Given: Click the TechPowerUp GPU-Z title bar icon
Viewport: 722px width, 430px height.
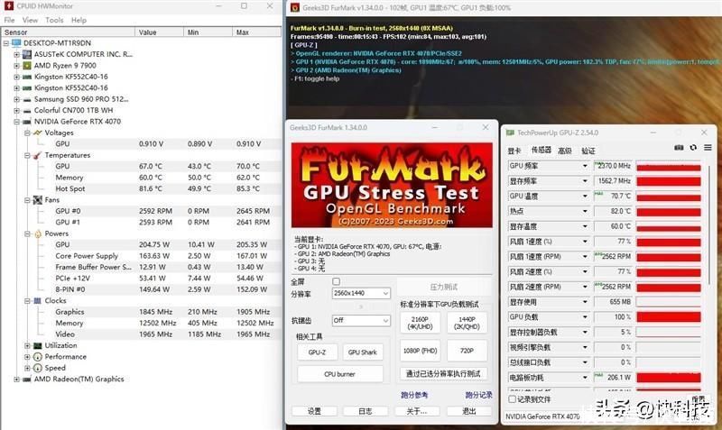Looking at the screenshot, I should pos(510,133).
